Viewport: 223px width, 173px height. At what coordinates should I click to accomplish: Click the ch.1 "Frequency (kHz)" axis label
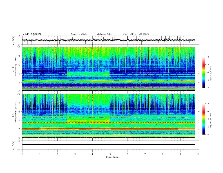(x=15, y=66)
